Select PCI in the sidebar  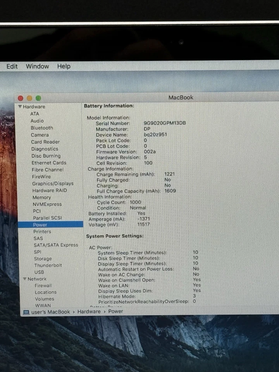(x=37, y=211)
